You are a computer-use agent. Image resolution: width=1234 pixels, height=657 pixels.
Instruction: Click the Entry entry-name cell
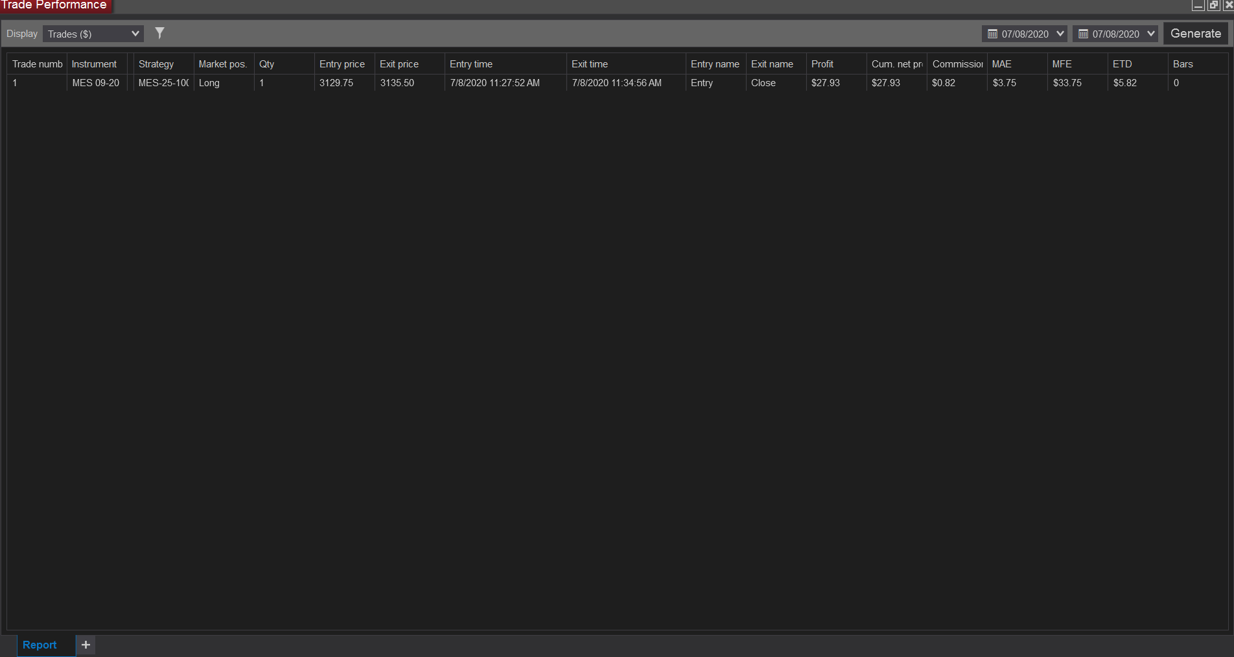[x=716, y=83]
